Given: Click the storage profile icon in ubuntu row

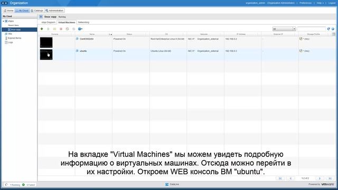Looking at the screenshot, I should 301,51.
